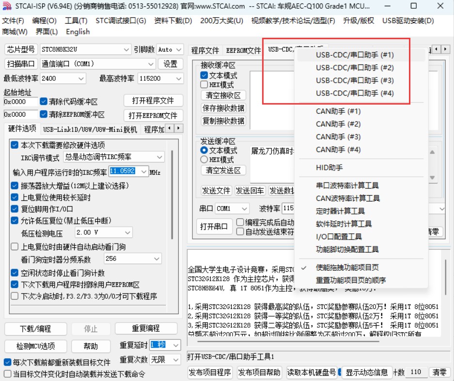Switch interface to English
Viewport: 454px width, 381px height.
point(78,31)
